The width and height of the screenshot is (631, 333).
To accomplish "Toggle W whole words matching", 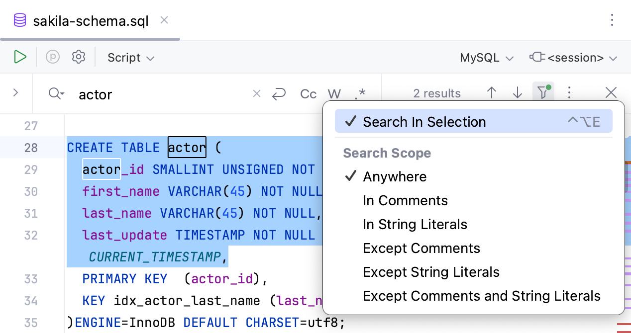I will point(334,93).
